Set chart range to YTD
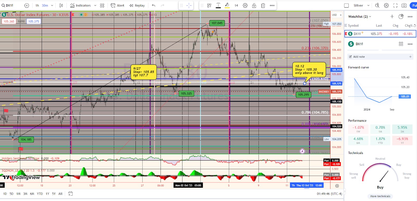Screen dimensions: 417x201 (40, 194)
